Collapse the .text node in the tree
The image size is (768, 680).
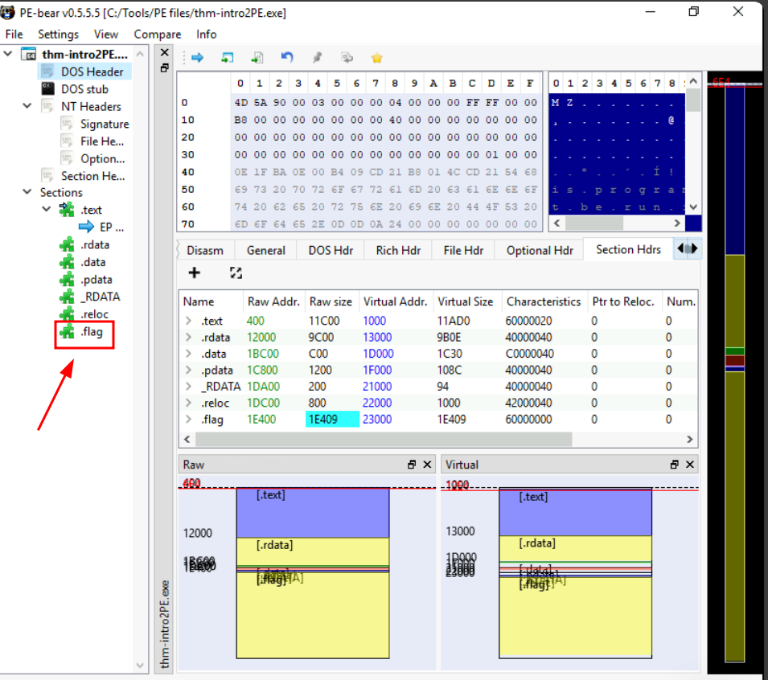[47, 209]
